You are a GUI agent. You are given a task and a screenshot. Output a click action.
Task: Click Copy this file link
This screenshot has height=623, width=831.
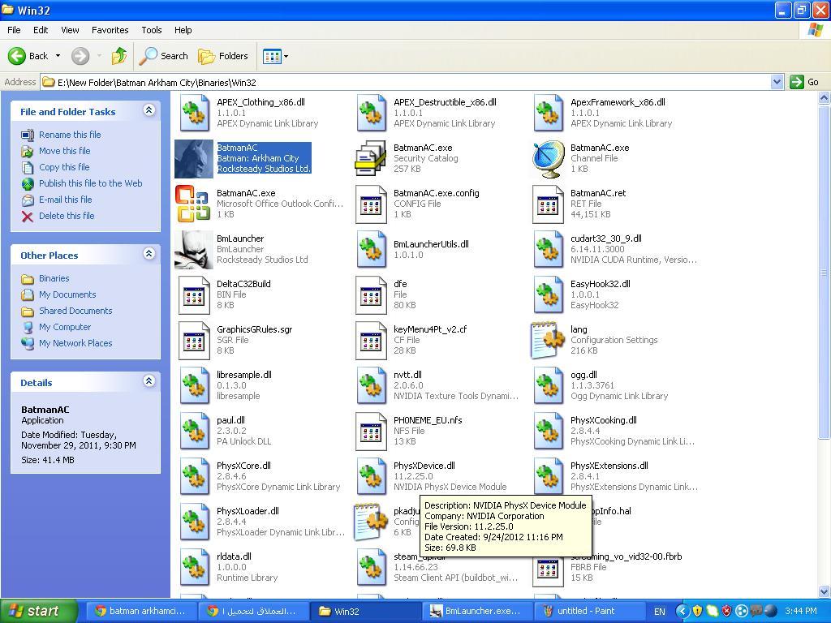pos(64,167)
